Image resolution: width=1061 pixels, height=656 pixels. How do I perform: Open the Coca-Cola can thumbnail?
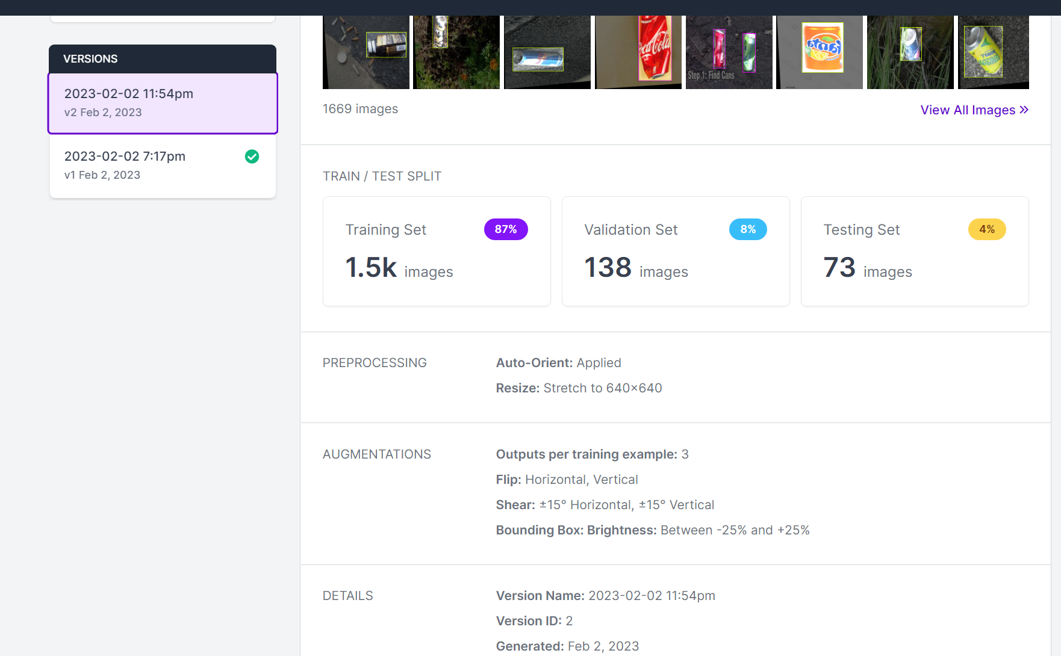(x=638, y=52)
